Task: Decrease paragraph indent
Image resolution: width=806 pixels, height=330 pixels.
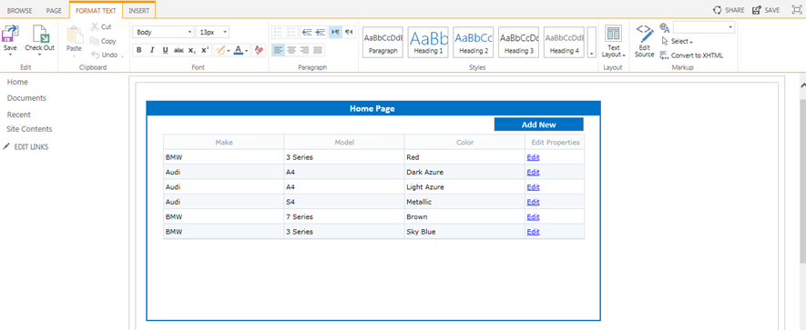Action: (307, 32)
